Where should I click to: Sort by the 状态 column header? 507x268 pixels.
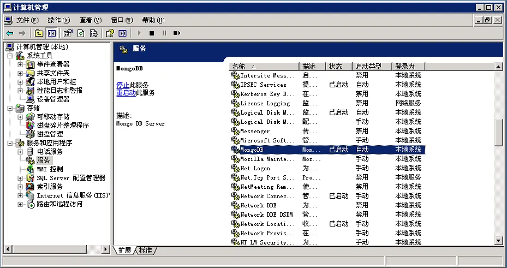(339, 67)
